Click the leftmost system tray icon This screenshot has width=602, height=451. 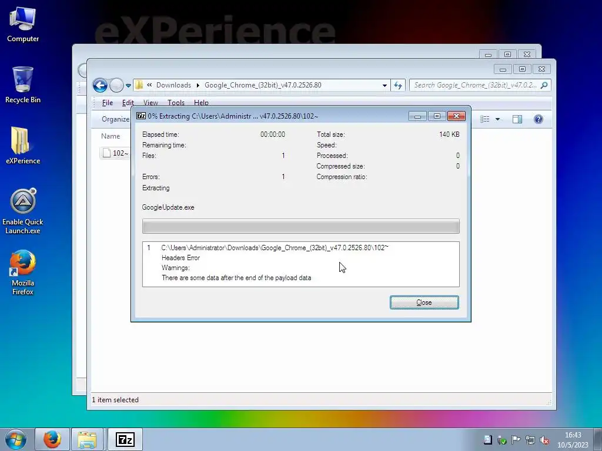(x=487, y=440)
